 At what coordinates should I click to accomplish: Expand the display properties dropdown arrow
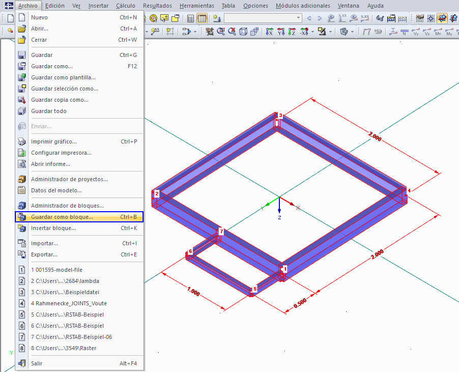pos(330,32)
